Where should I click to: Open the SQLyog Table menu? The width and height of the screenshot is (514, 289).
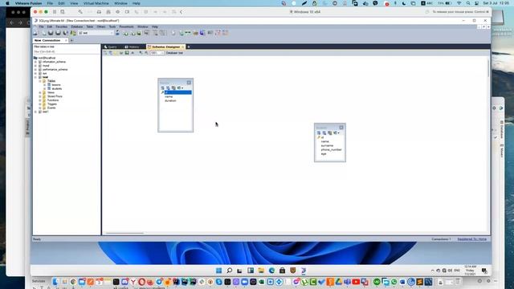click(x=89, y=26)
